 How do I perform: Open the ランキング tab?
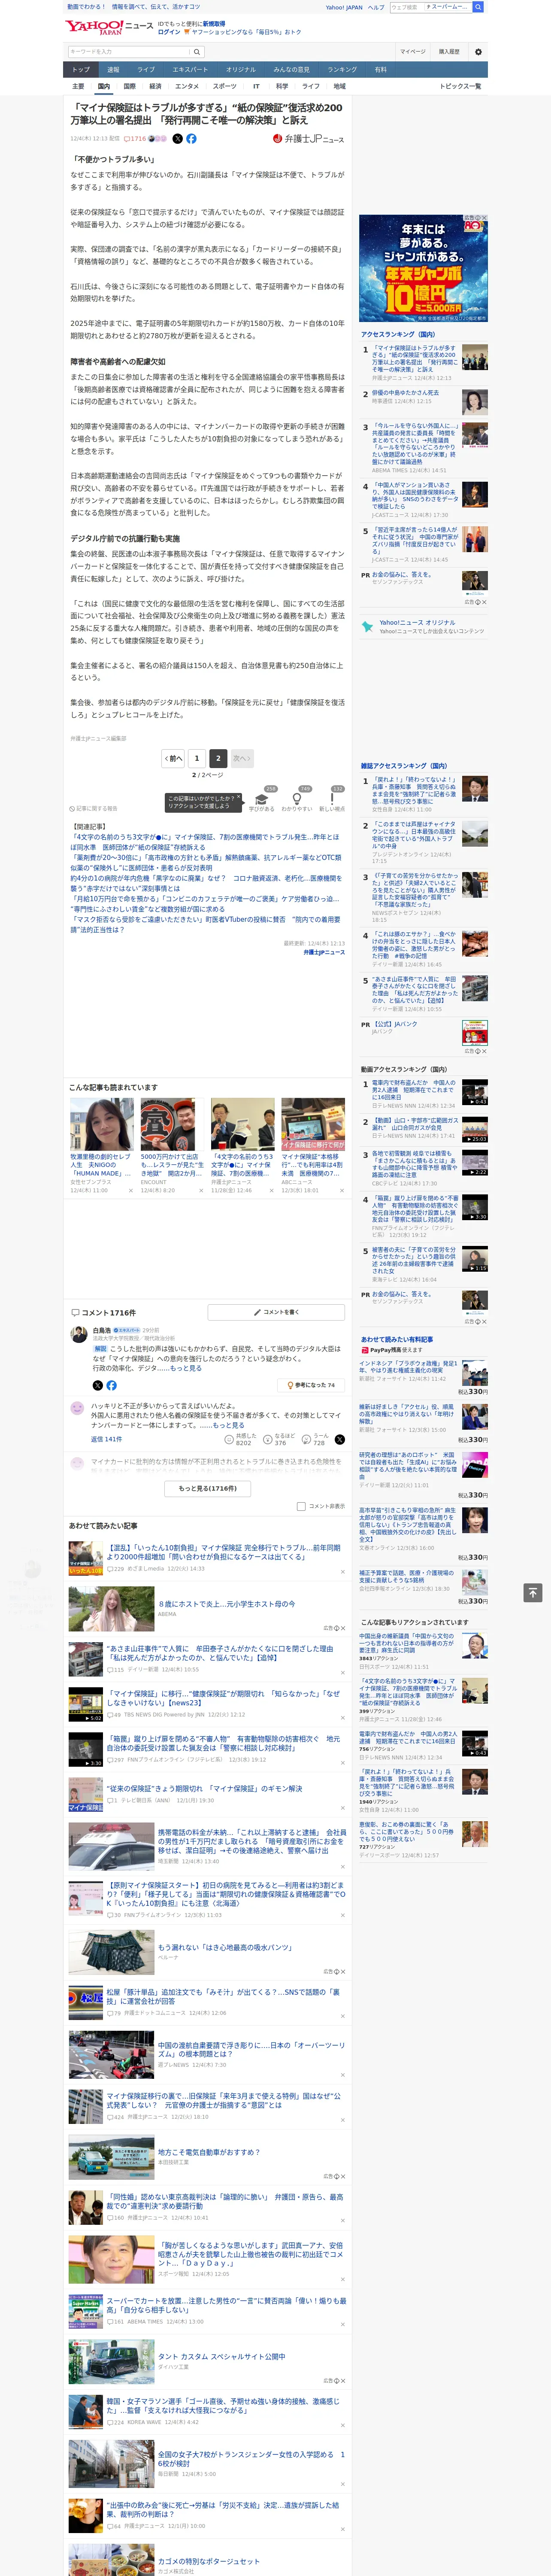(x=342, y=70)
